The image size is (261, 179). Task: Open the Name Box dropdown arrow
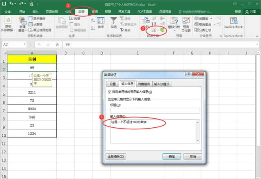24,44
